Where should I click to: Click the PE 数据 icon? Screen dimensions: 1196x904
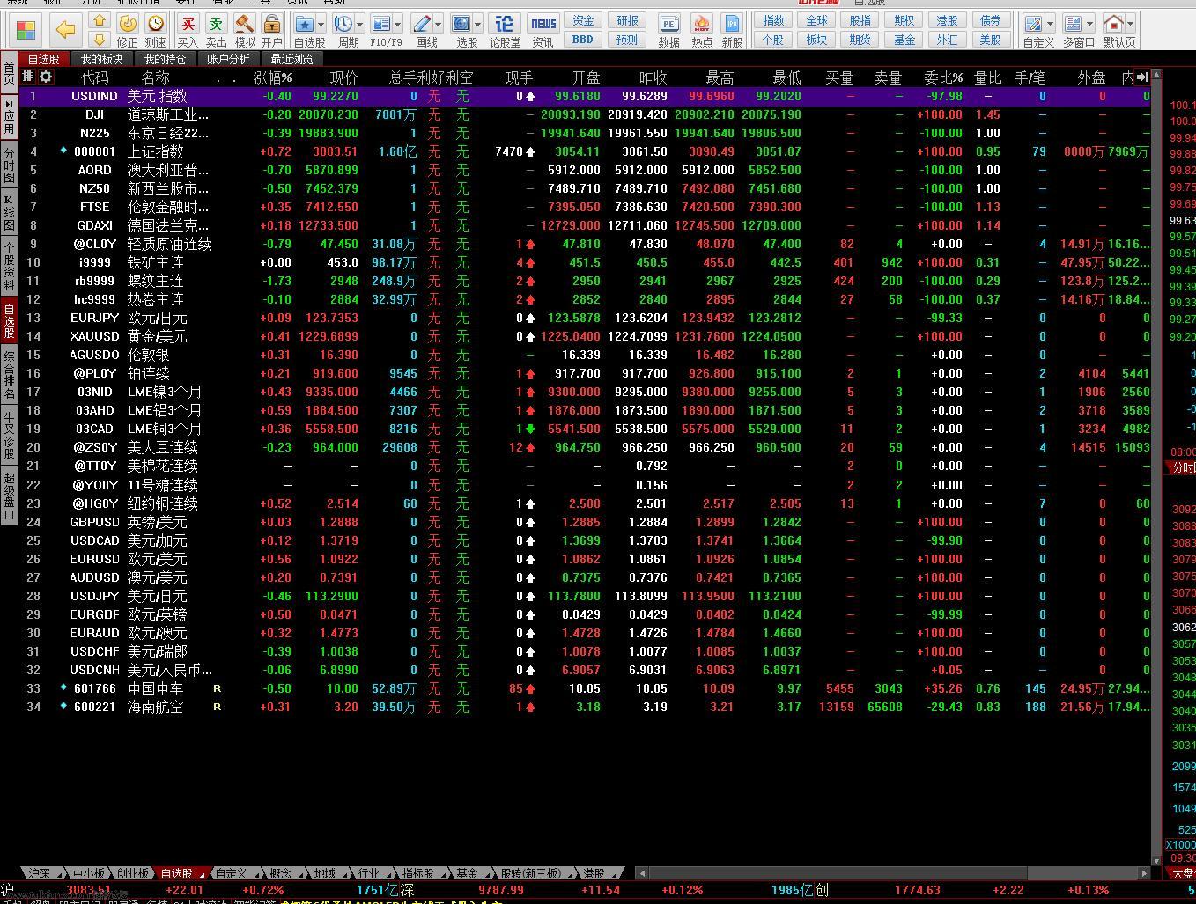(669, 24)
